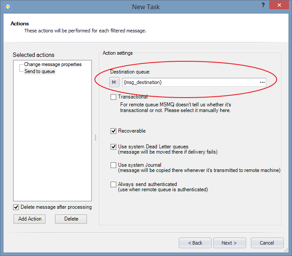Click the question mark help button
The width and height of the screenshot is (292, 256).
click(263, 5)
